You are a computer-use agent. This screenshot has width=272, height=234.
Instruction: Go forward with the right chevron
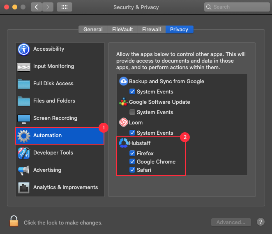click(48, 7)
